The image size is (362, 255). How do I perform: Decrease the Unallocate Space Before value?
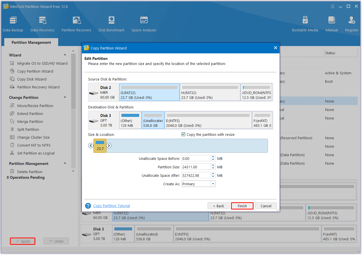click(213, 160)
